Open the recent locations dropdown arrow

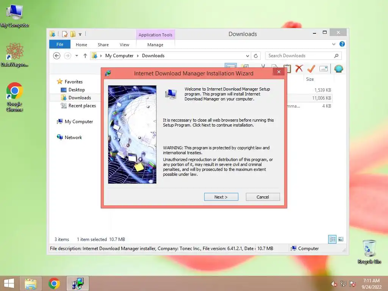tap(77, 56)
